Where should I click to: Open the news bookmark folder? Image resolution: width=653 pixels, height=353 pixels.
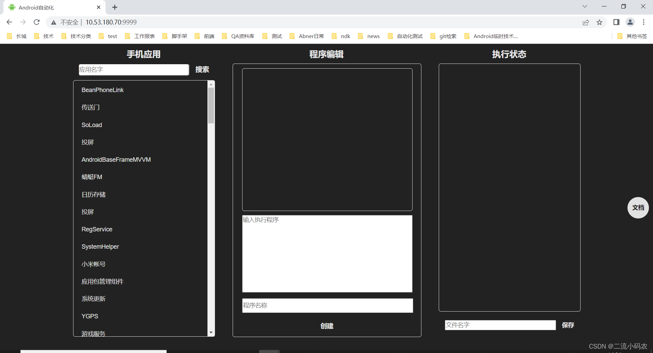pyautogui.click(x=369, y=36)
